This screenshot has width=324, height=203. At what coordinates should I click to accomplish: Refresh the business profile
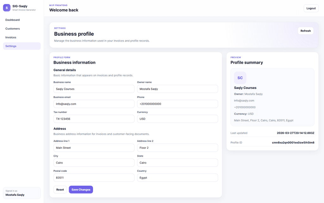(x=305, y=31)
